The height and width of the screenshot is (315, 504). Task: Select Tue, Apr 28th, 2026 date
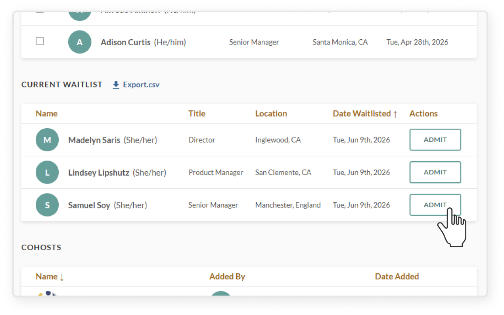(x=418, y=42)
